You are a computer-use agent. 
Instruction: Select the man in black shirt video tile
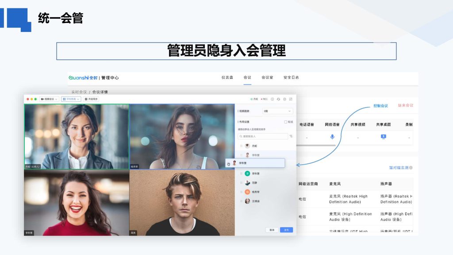click(x=182, y=203)
